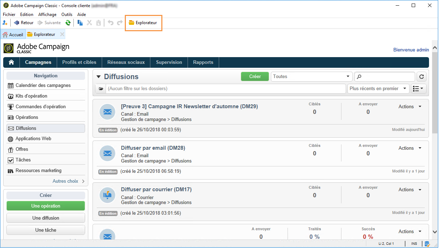440x248 pixels.
Task: Open Plus récents en premier sort dropdown
Action: 378,89
